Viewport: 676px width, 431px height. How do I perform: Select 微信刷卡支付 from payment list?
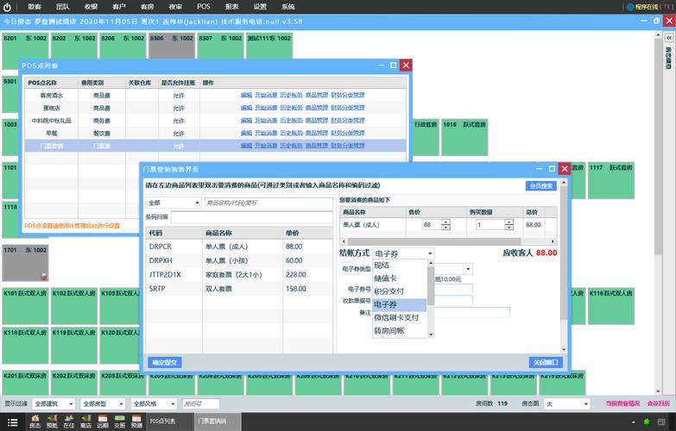click(x=396, y=317)
